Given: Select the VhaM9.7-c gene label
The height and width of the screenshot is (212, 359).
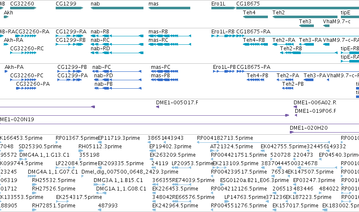Looking at the screenshot, I should pyautogui.click(x=337, y=22).
